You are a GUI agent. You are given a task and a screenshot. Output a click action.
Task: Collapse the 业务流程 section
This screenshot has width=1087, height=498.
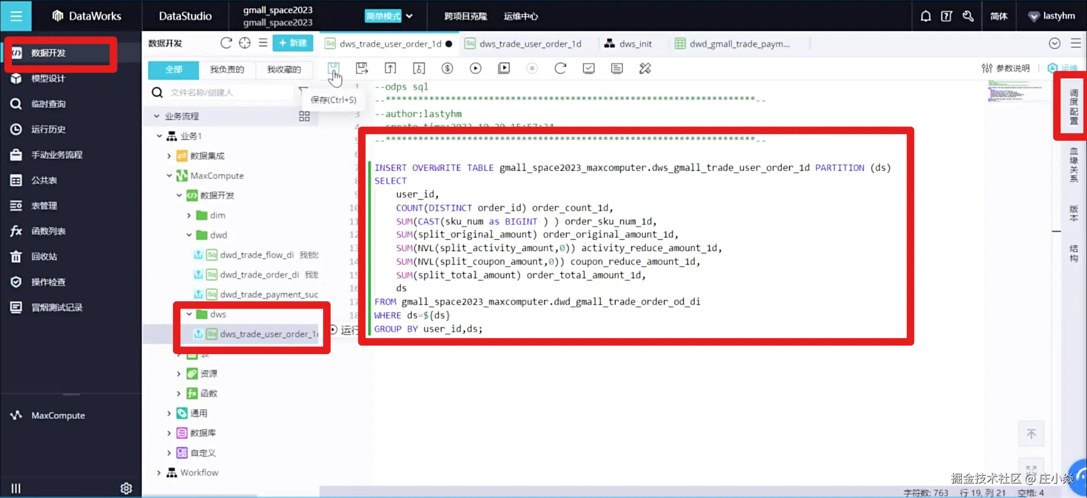(156, 116)
